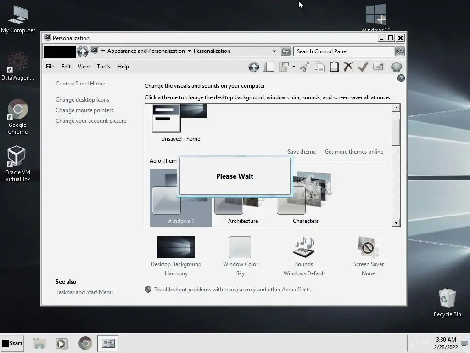Open the Views dropdown arrow in the toolbar
Screen dimensions: 470x353
pos(294,67)
